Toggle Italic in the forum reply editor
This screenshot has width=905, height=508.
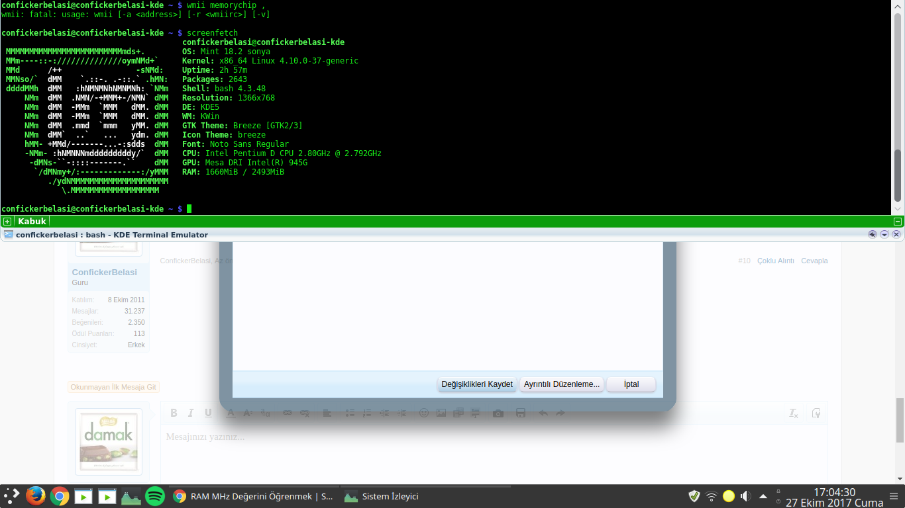click(x=191, y=413)
